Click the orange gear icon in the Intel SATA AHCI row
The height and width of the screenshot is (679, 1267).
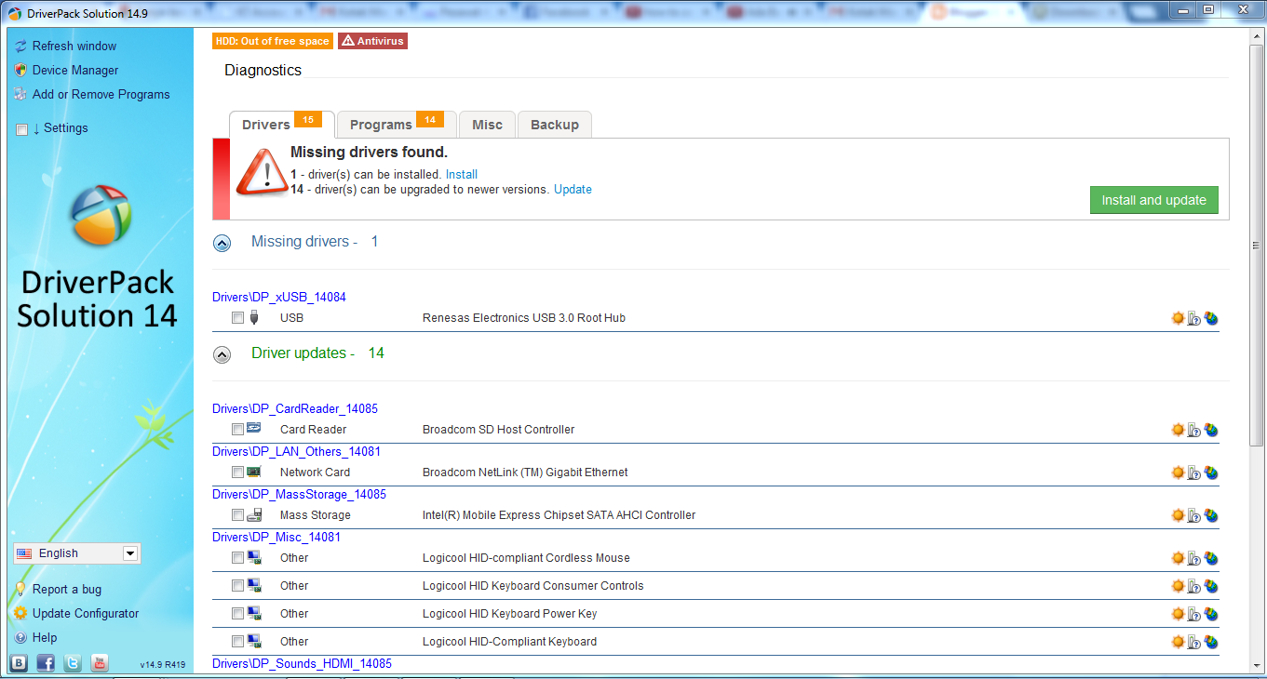pyautogui.click(x=1178, y=515)
